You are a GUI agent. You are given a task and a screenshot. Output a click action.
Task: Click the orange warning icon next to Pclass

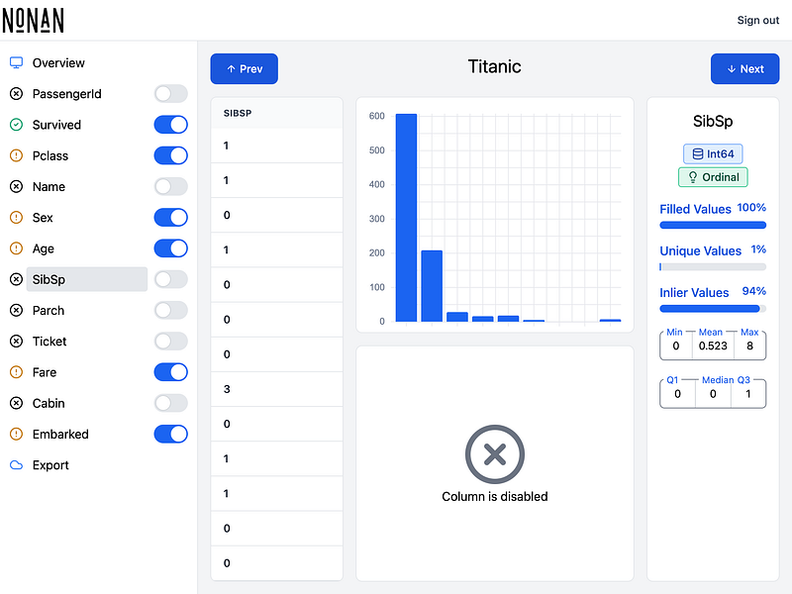pyautogui.click(x=14, y=155)
